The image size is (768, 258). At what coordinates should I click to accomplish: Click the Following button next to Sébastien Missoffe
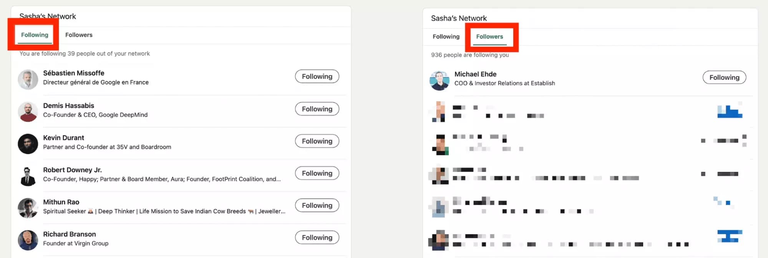coord(317,76)
